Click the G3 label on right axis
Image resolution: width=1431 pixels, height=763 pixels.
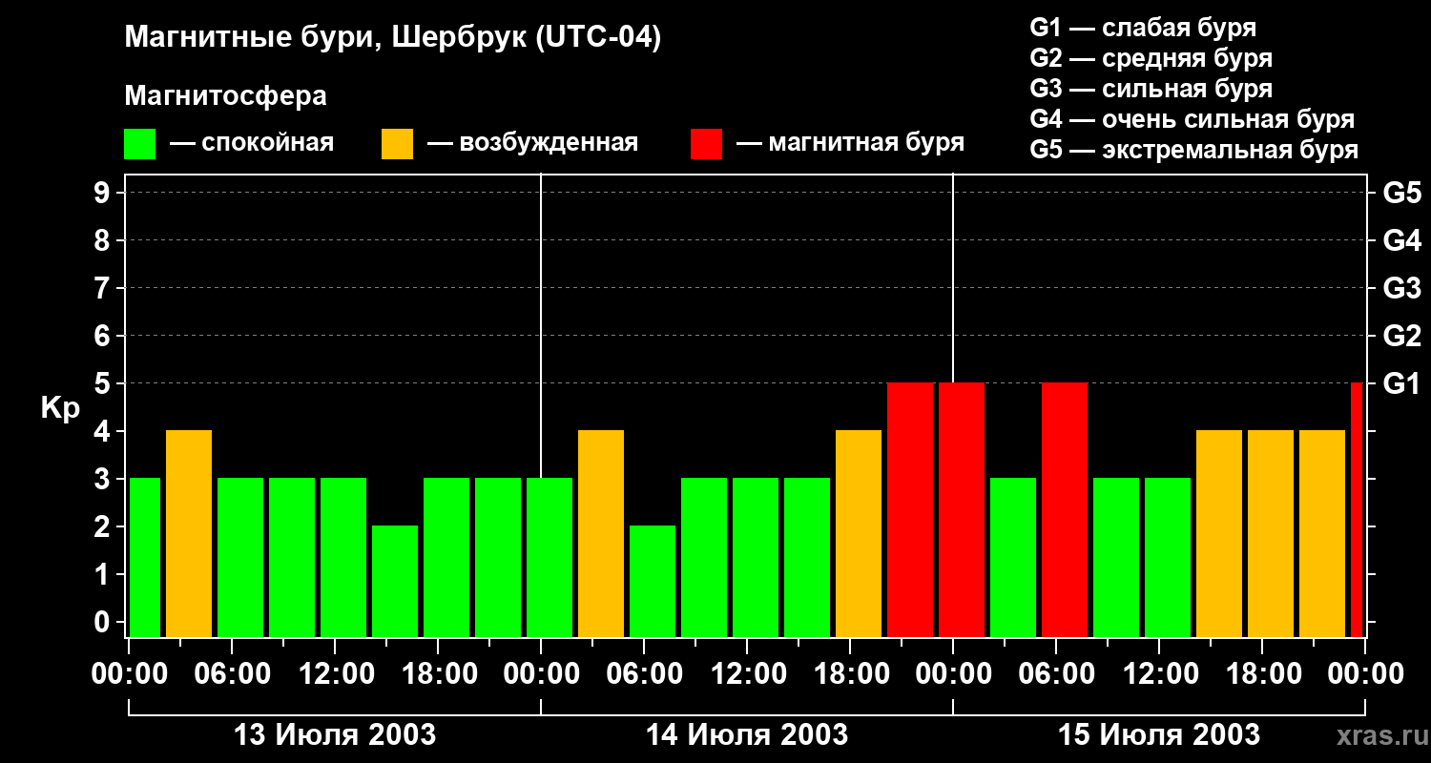click(x=1401, y=288)
